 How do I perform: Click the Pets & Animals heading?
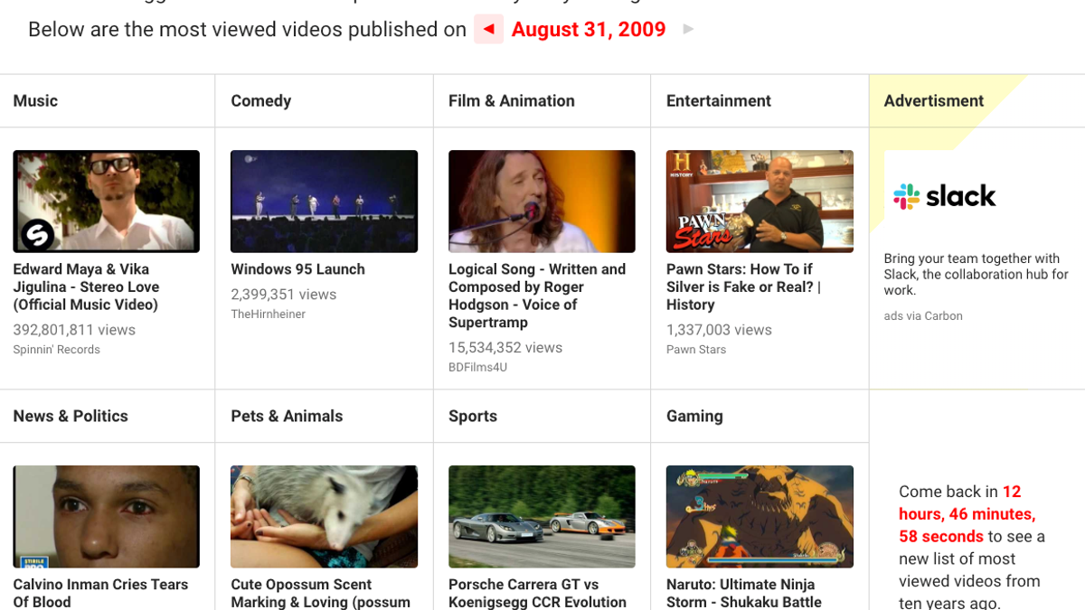pos(287,417)
